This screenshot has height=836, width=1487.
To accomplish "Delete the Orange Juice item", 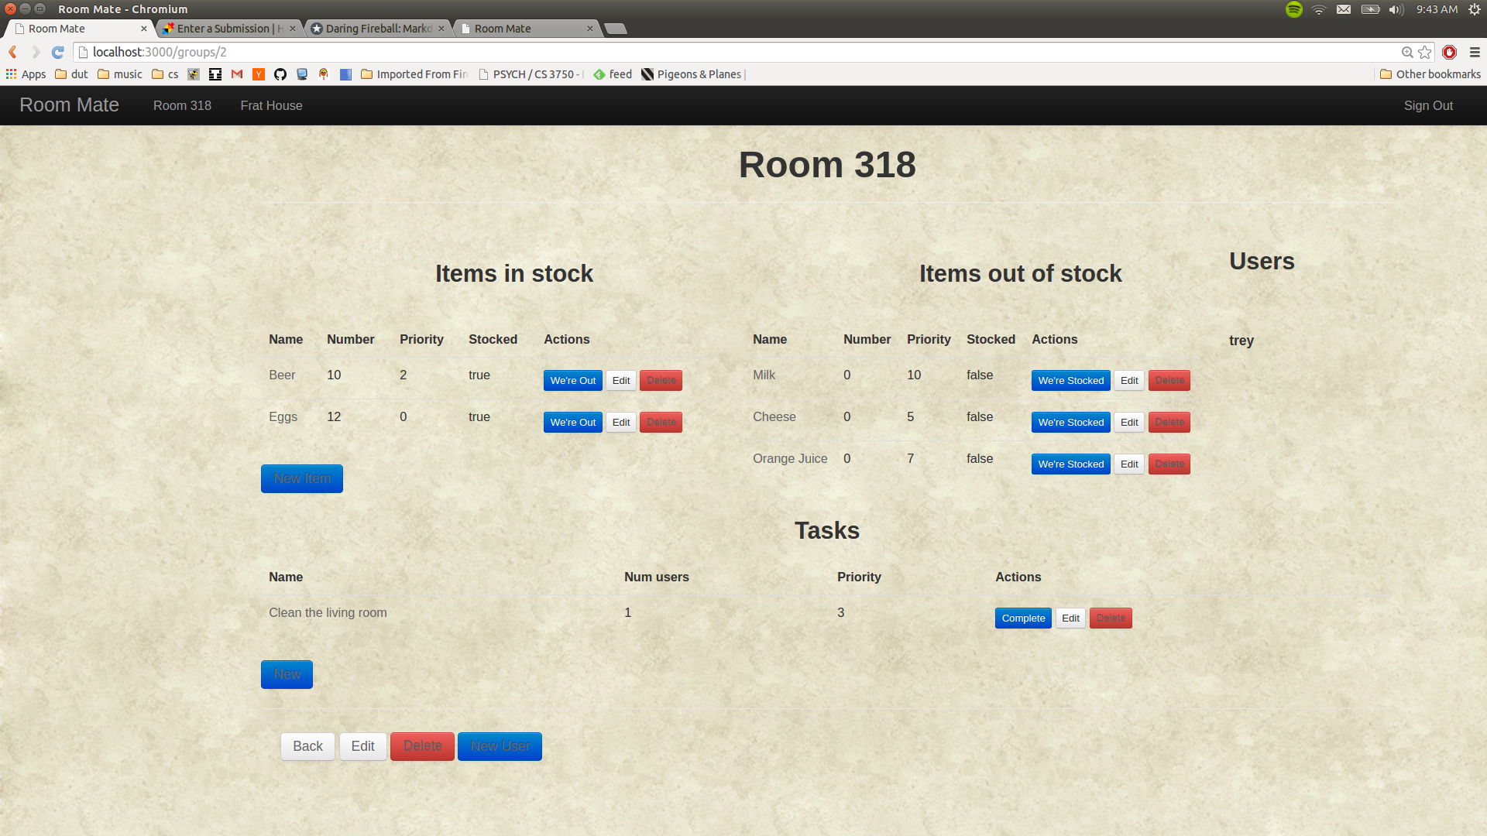I will (x=1169, y=464).
